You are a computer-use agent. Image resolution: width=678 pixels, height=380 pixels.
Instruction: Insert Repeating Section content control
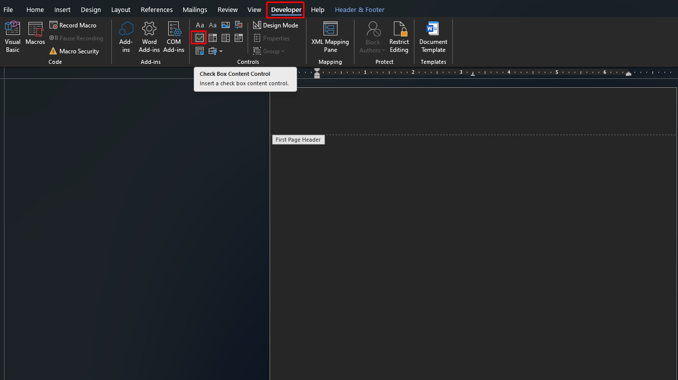(200, 51)
